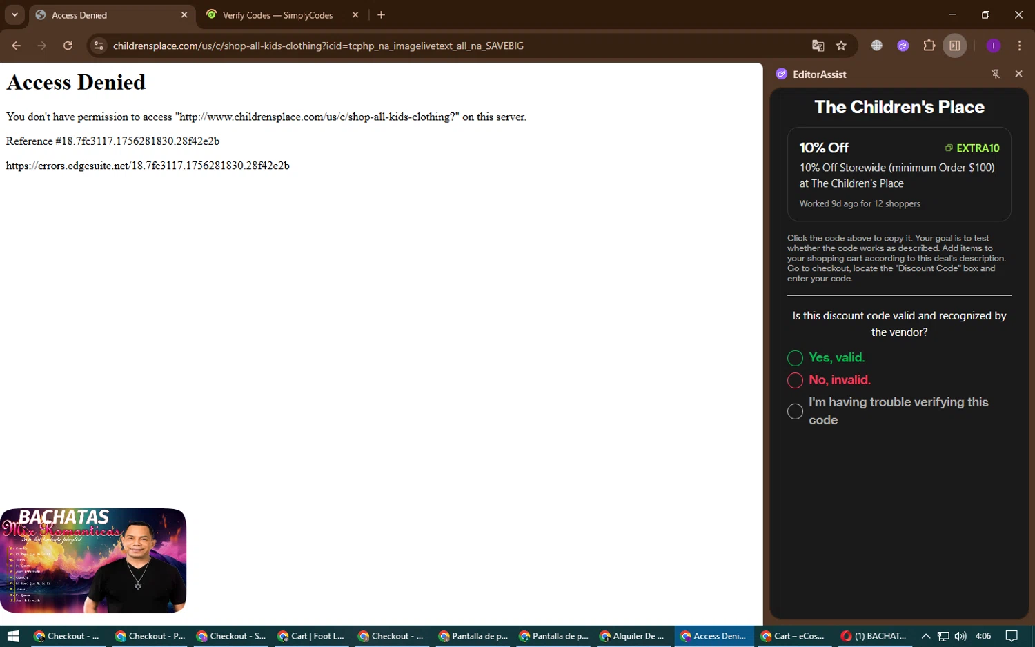1035x647 pixels.
Task: Switch to Verify Codes — SimplyCodes tab
Action: coord(278,15)
